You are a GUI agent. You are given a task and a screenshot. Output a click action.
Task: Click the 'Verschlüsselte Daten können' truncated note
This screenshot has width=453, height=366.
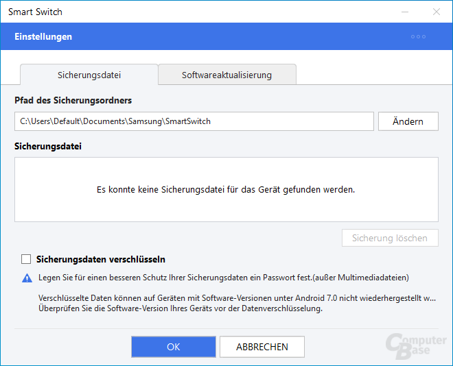coord(237,298)
